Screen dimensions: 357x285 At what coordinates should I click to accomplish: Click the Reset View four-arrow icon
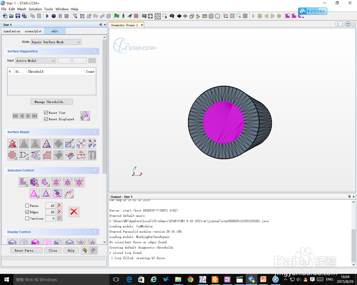pyautogui.click(x=150, y=16)
